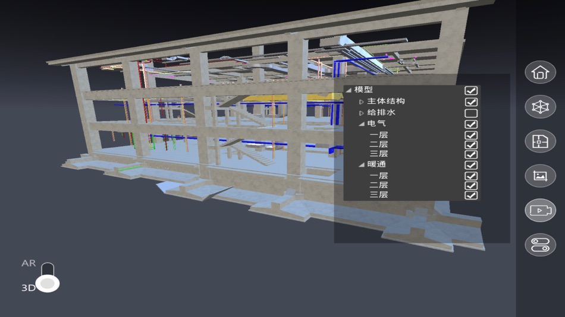The height and width of the screenshot is (317, 565).
Task: Uncheck the 主体结构 checkbox
Action: pos(471,102)
